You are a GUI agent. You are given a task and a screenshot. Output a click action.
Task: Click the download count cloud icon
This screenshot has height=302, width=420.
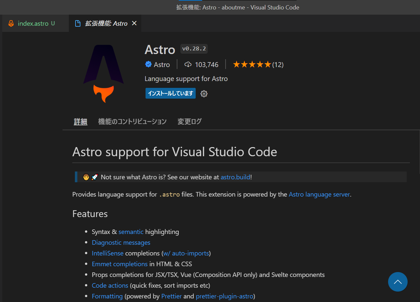click(x=188, y=64)
